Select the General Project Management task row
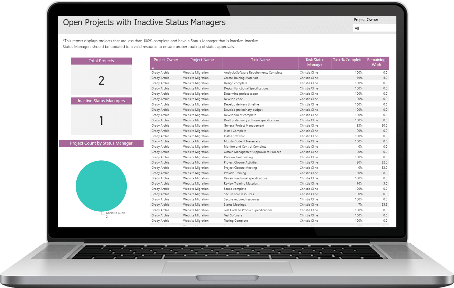Screen dimensions: 454x288 tap(244, 126)
